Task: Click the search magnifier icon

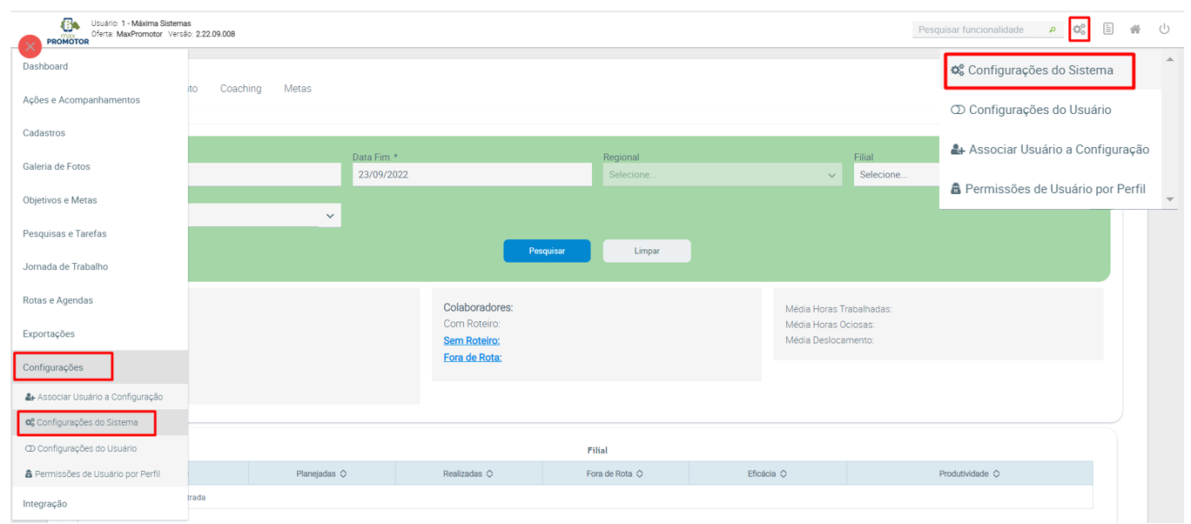Action: 1052,30
